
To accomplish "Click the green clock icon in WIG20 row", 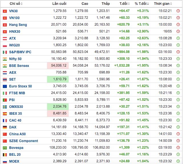I will (178, 45).
